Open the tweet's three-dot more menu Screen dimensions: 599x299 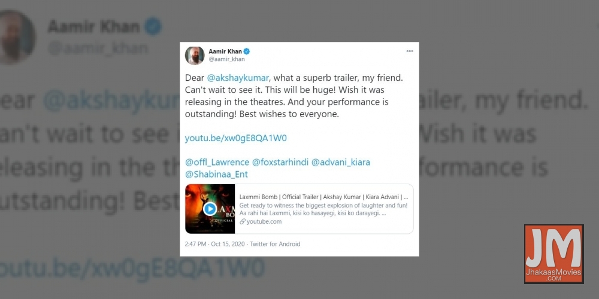(x=410, y=51)
